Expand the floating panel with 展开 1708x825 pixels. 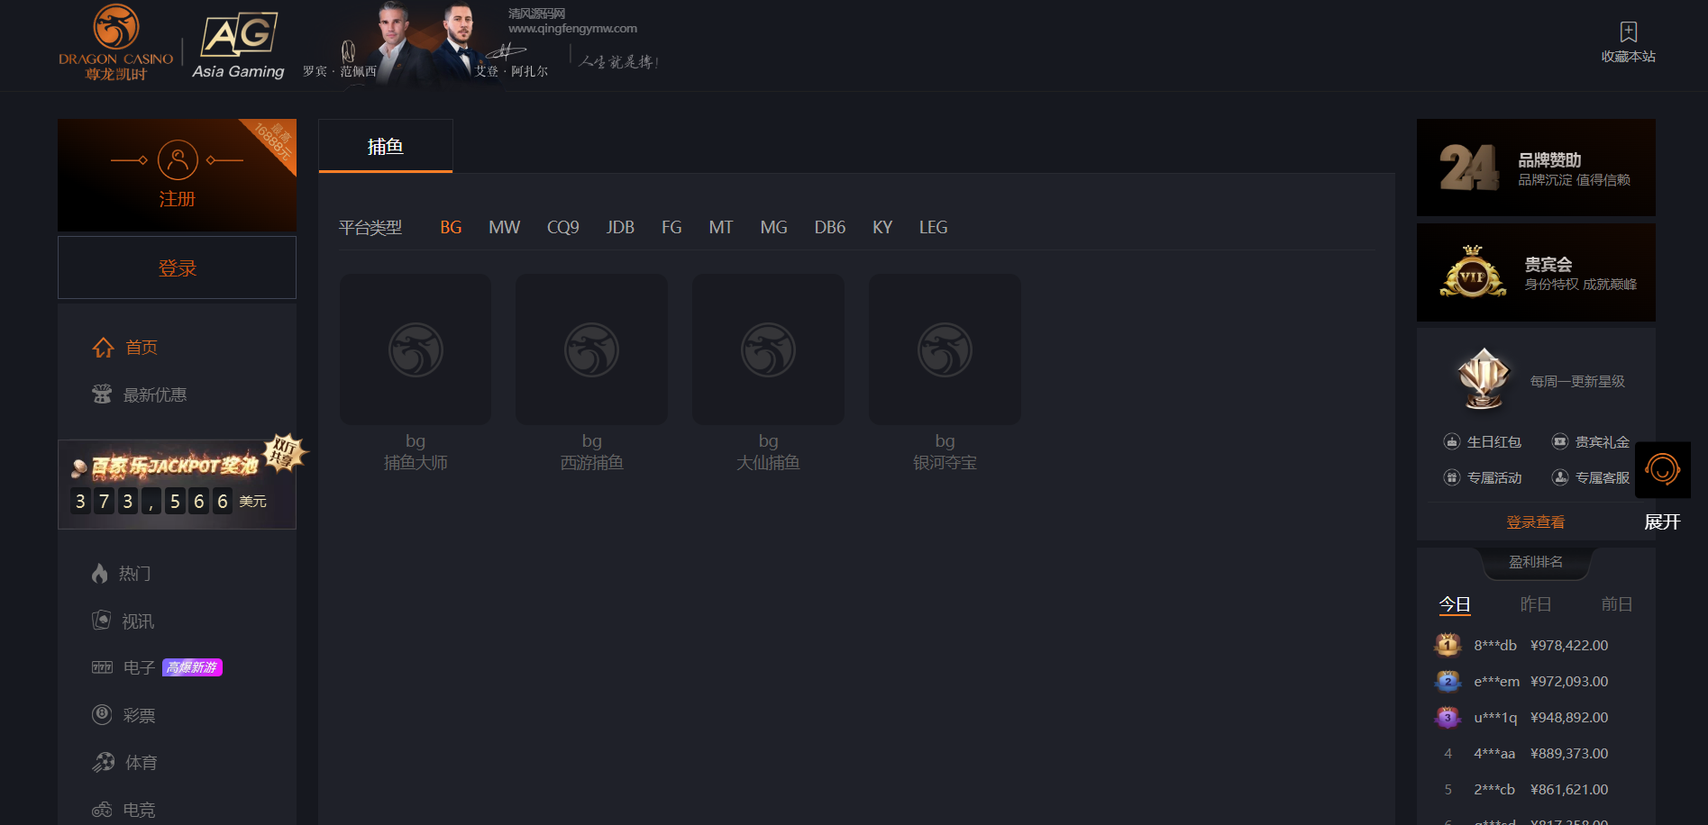[x=1662, y=522]
